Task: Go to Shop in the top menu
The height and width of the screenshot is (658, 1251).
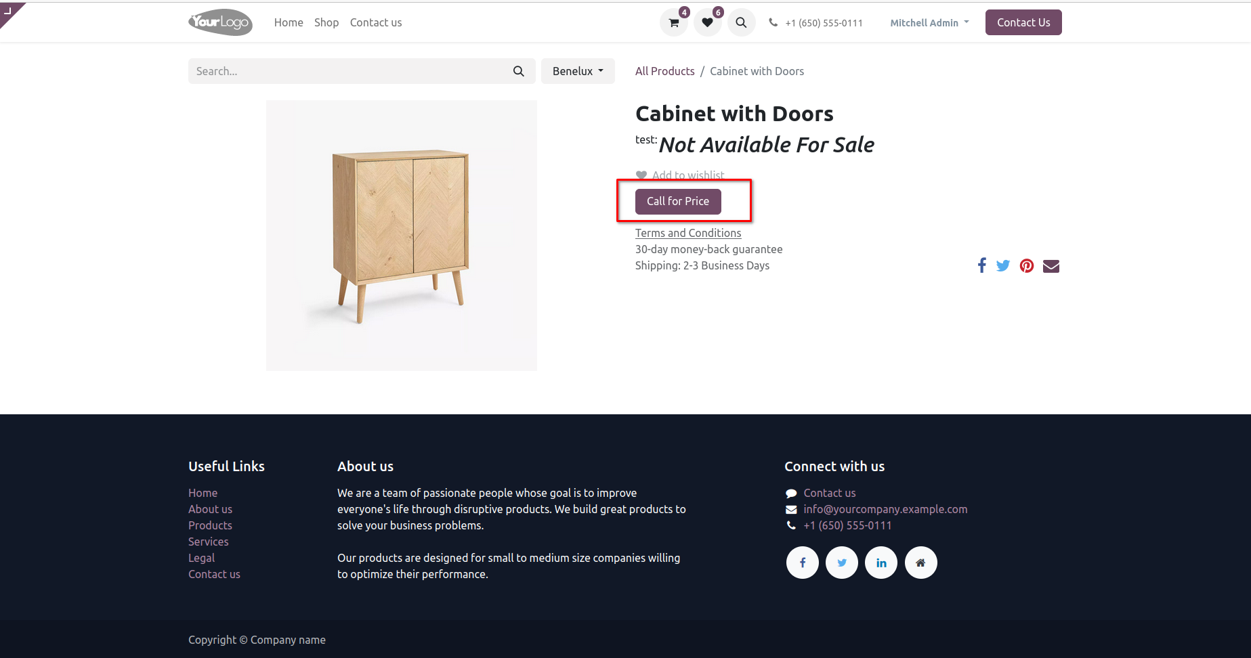Action: click(326, 22)
